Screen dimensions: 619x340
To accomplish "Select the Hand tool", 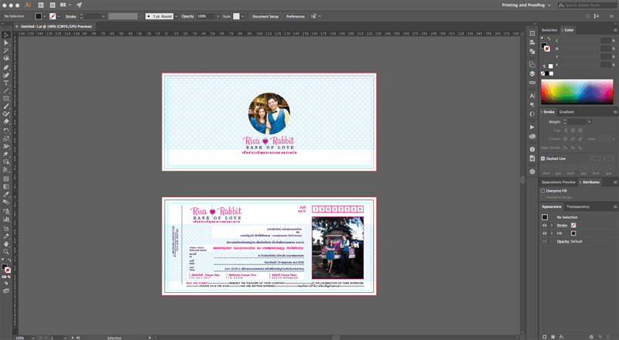I will pos(6,244).
